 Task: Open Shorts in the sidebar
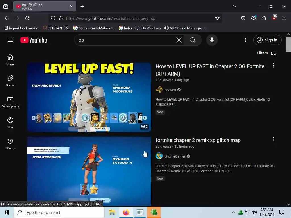coord(10,81)
